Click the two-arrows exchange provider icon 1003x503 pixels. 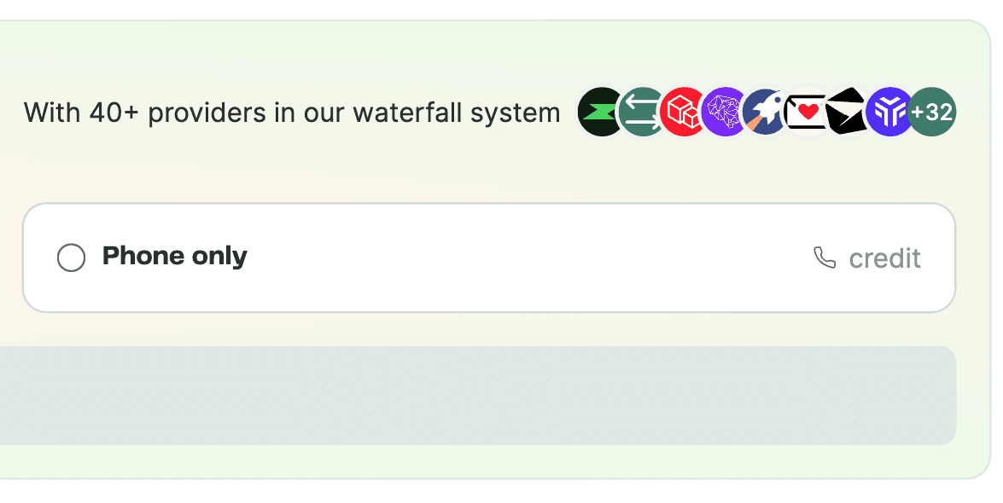(x=641, y=112)
